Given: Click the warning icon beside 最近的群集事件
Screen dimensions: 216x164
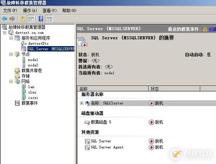Looking at the screenshot, I should pos(205,29).
